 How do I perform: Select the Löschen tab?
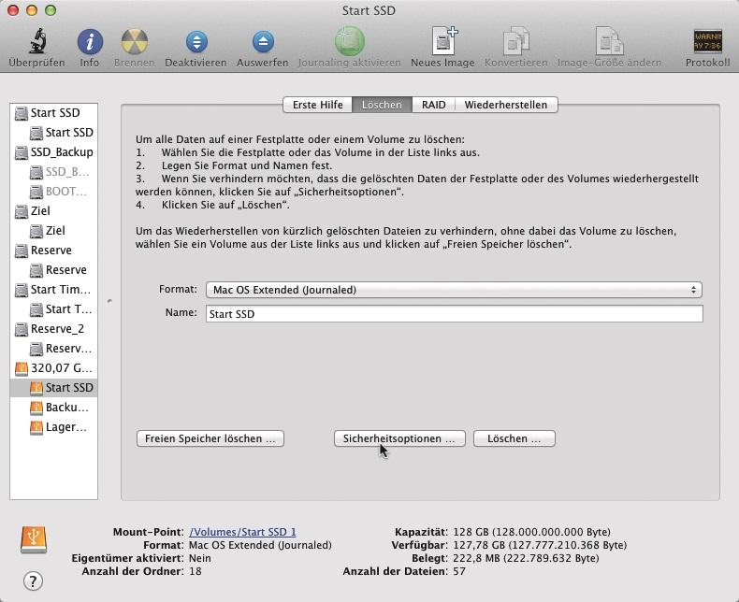(382, 105)
